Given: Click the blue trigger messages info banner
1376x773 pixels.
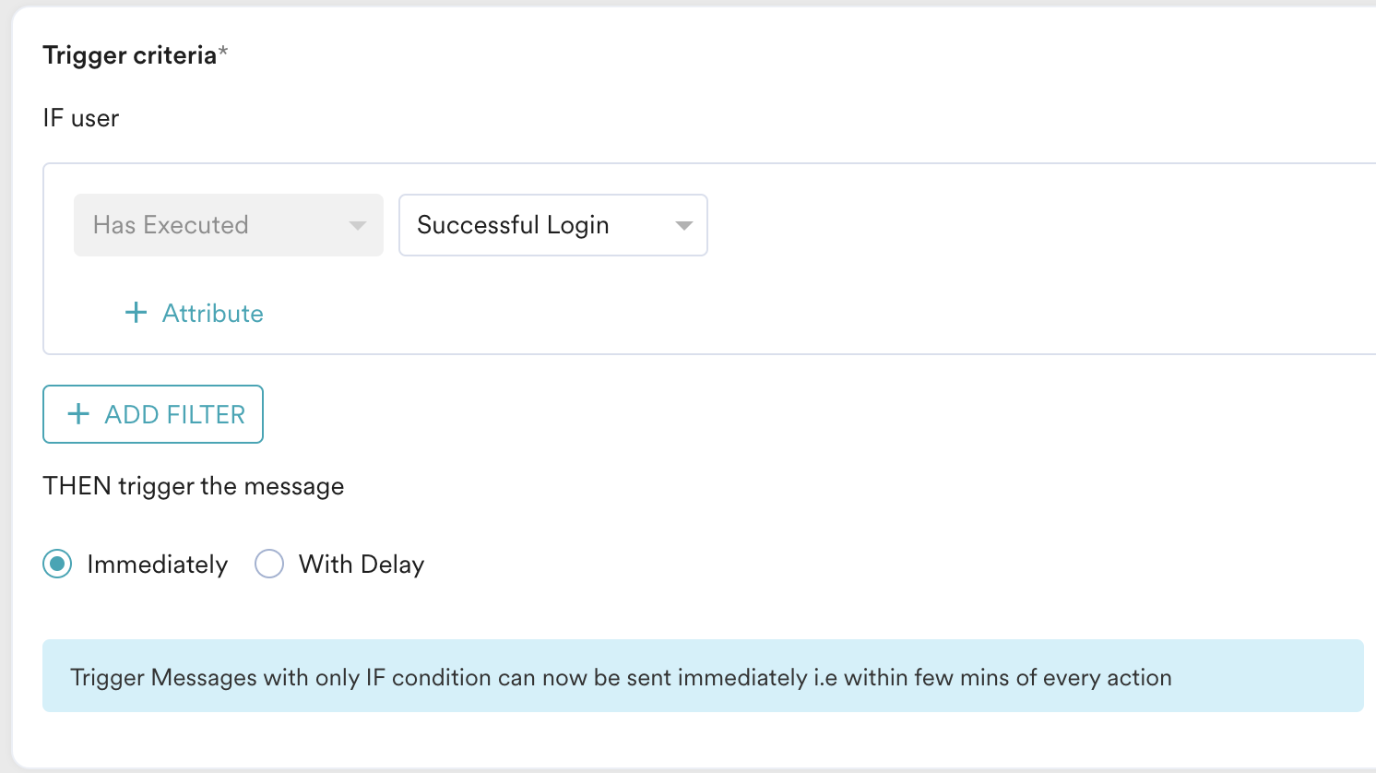Looking at the screenshot, I should [x=702, y=676].
